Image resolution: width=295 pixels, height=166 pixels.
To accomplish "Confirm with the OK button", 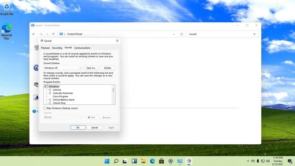I will (78, 128).
